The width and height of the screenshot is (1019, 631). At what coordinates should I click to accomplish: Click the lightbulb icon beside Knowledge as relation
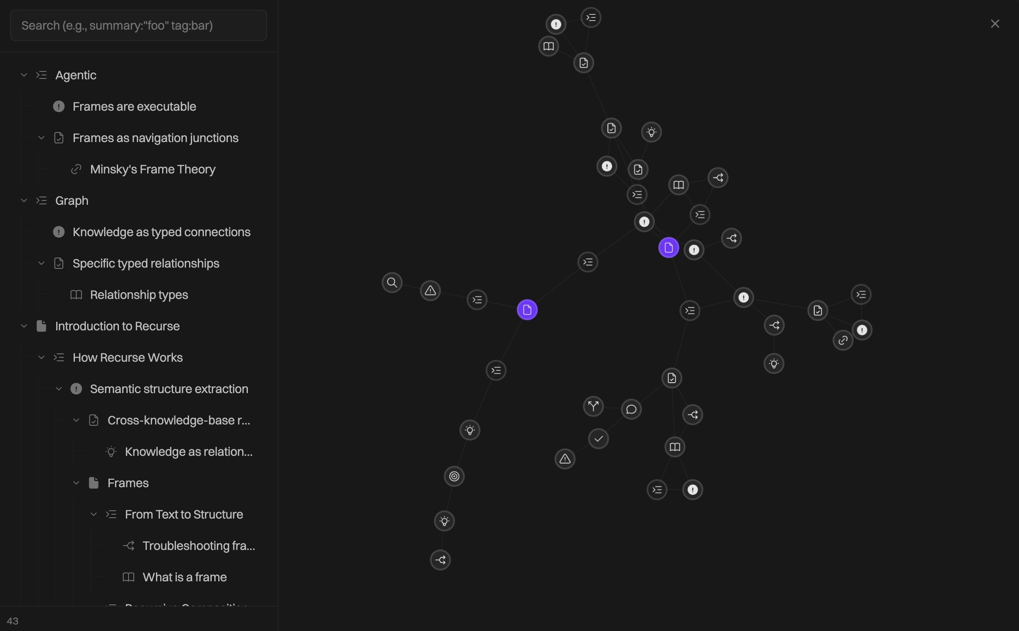pyautogui.click(x=111, y=451)
